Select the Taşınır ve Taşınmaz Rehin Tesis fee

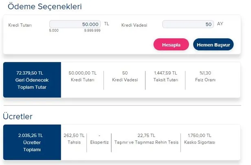tap(146, 139)
